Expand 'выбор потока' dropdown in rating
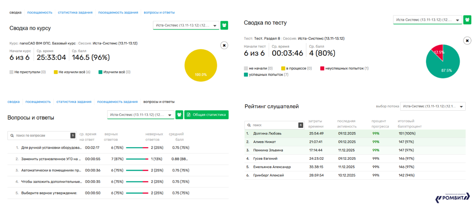 pyautogui.click(x=433, y=106)
